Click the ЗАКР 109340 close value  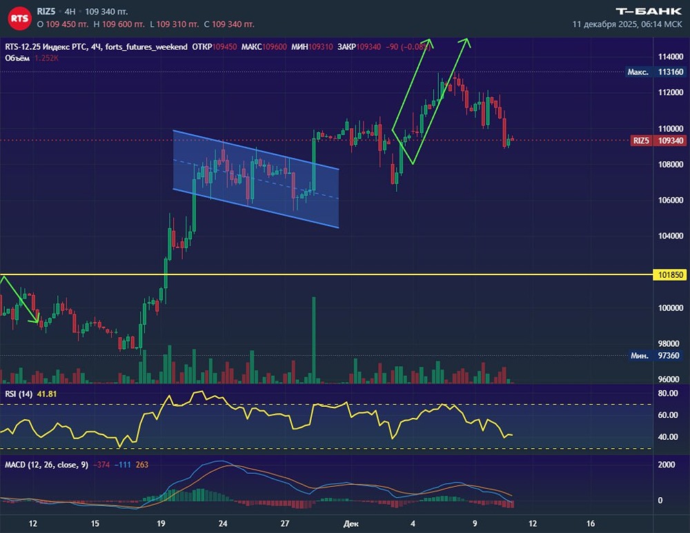pyautogui.click(x=359, y=47)
